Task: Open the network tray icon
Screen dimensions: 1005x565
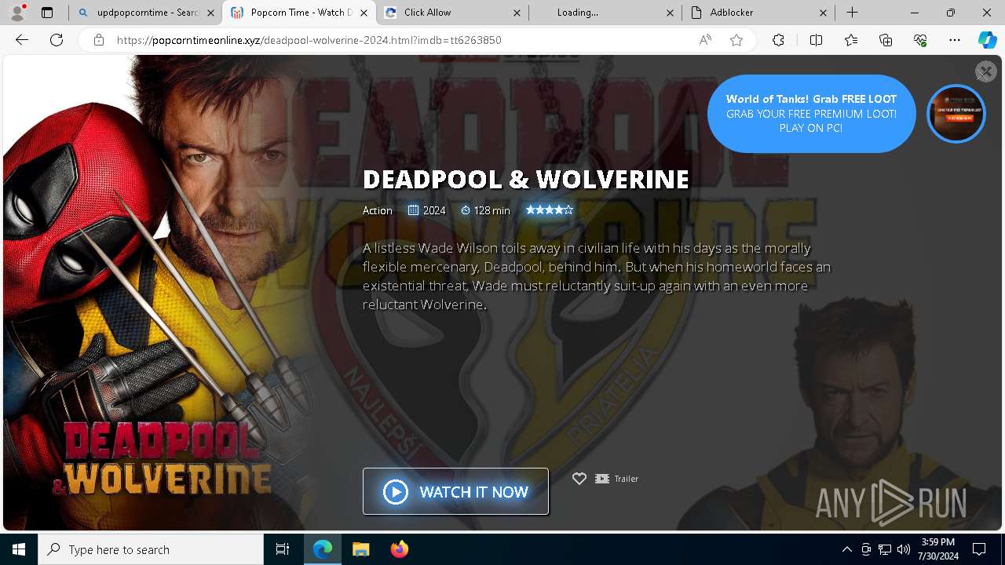Action: coord(885,549)
